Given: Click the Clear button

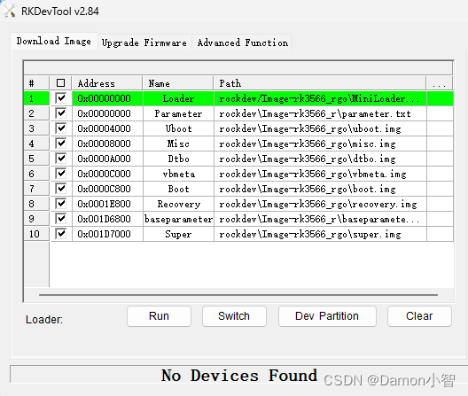Looking at the screenshot, I should (x=419, y=316).
